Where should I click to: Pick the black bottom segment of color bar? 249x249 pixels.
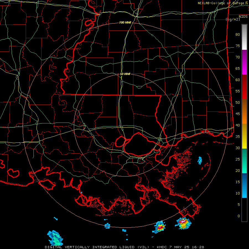click(244, 210)
